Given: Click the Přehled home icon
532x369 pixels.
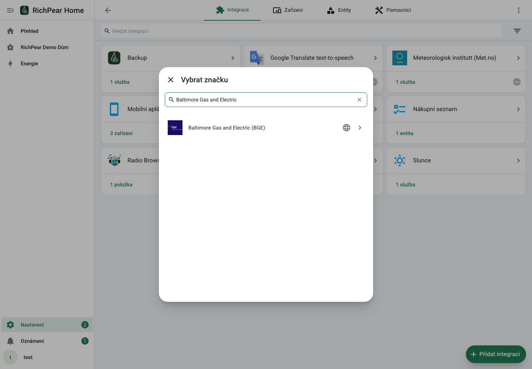Looking at the screenshot, I should [10, 31].
